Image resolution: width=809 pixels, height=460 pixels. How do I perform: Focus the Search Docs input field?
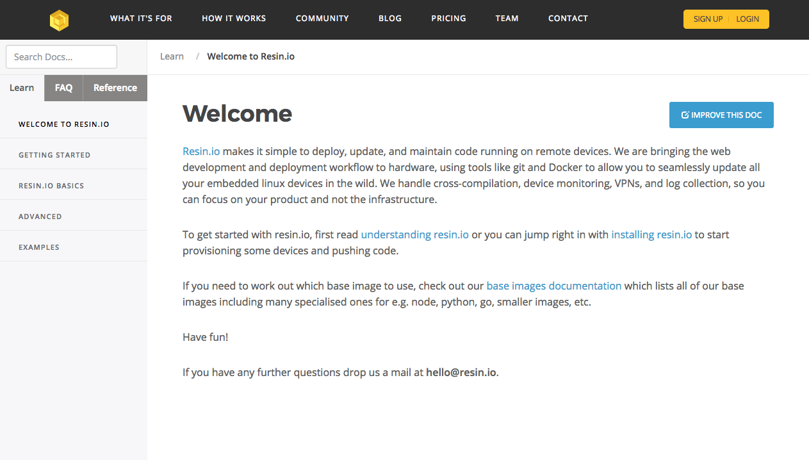pyautogui.click(x=61, y=56)
